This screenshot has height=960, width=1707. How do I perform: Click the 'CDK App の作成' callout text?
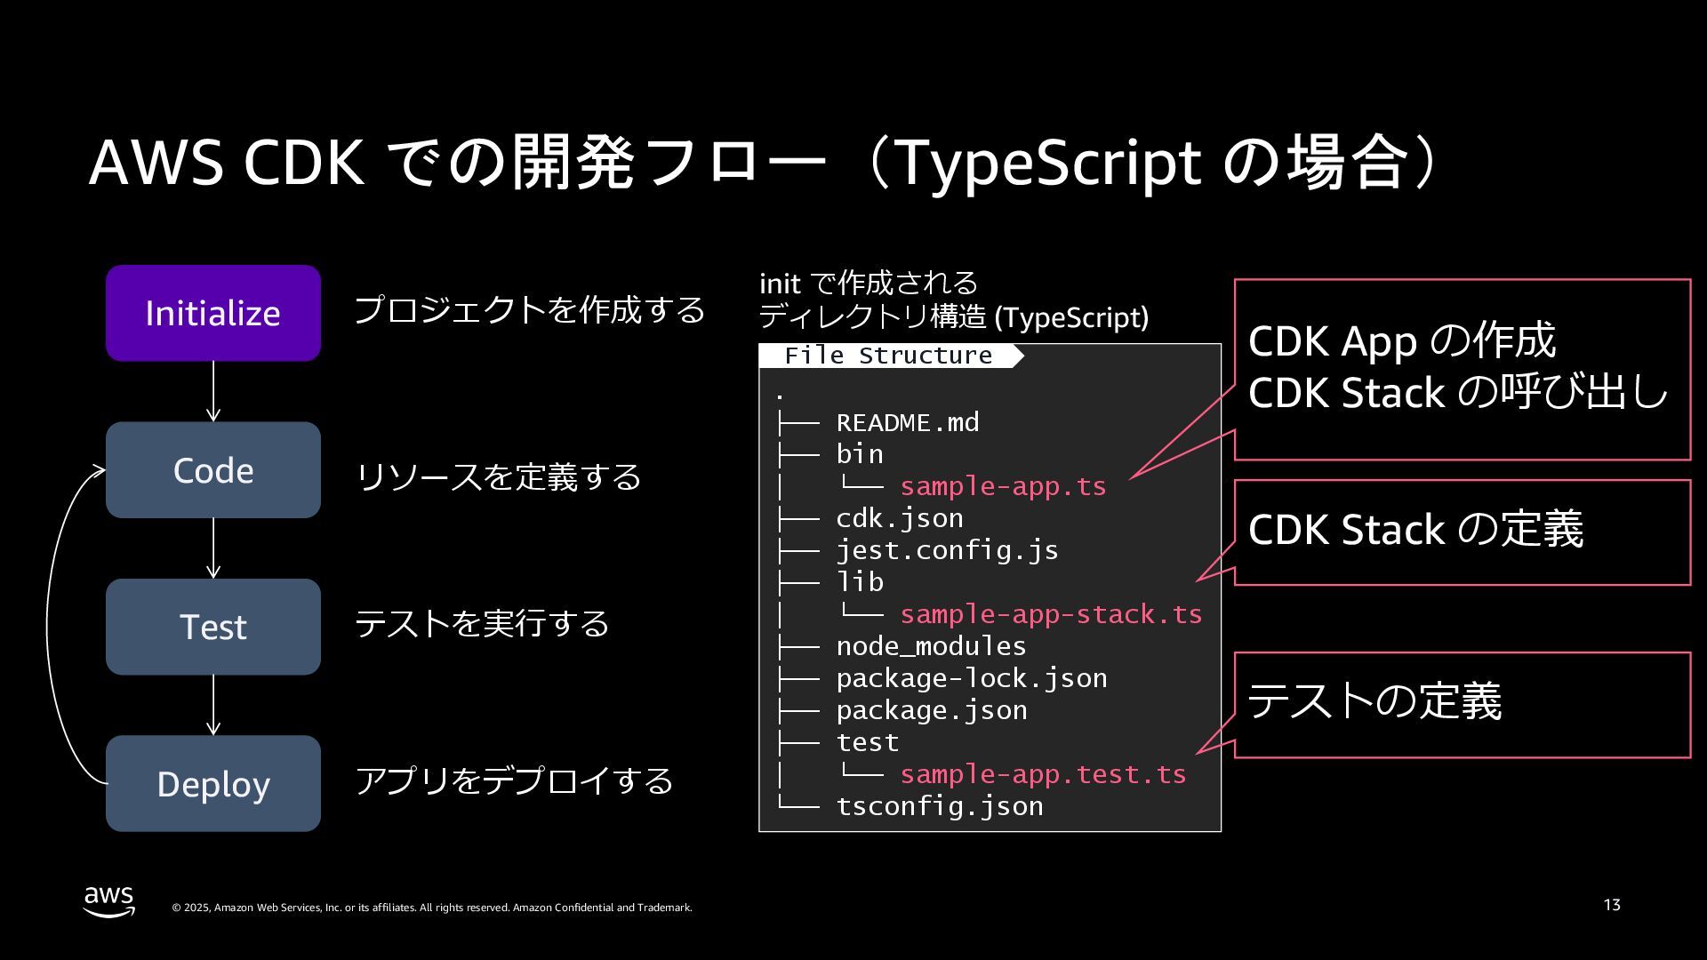coord(1402,341)
